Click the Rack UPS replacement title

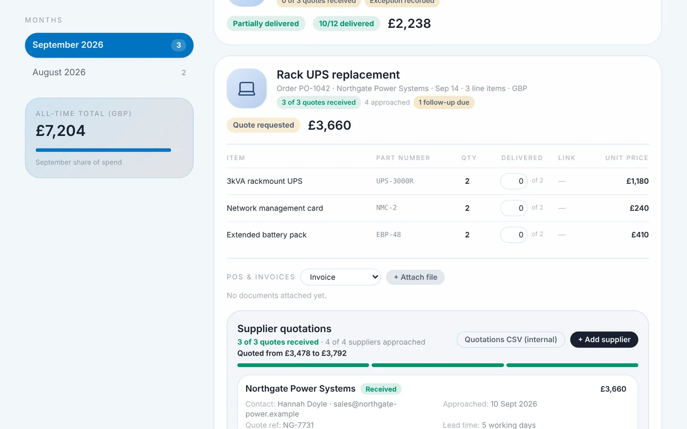click(x=338, y=75)
